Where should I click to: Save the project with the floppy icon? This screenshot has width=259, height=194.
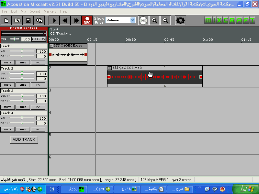(x=28, y=20)
